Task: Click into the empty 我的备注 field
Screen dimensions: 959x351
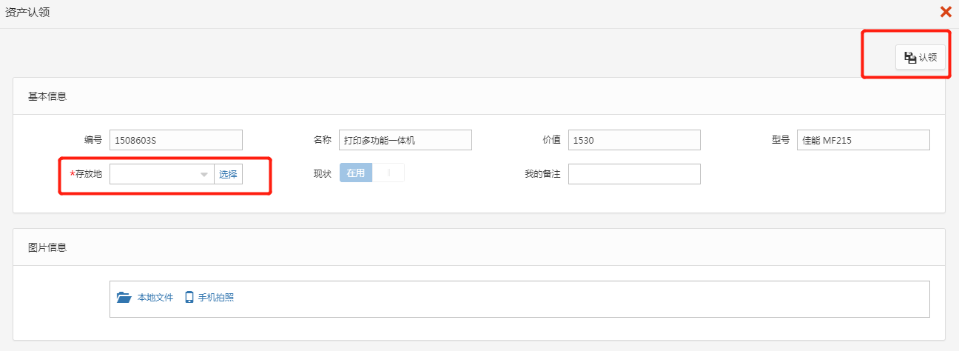Action: (x=633, y=174)
